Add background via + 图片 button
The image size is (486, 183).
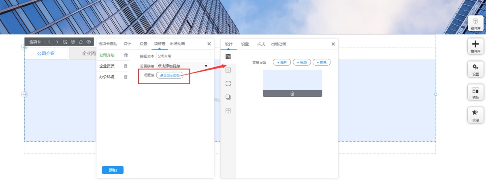(x=282, y=62)
